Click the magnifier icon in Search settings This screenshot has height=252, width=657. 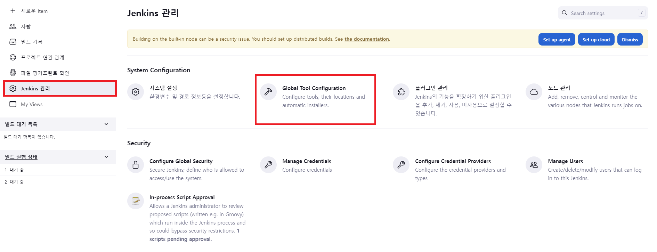pos(565,13)
